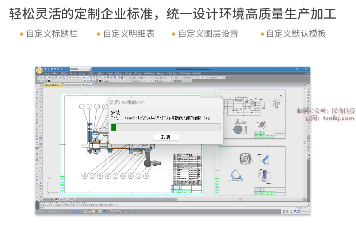This screenshot has height=226, width=356.
Task: Open the BC_TEXTSTYLE text style dropdown
Action: [137, 78]
